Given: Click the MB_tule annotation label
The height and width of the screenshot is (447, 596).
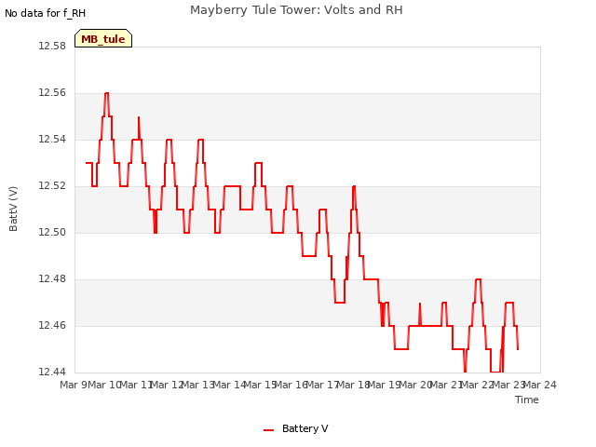Looking at the screenshot, I should [103, 38].
